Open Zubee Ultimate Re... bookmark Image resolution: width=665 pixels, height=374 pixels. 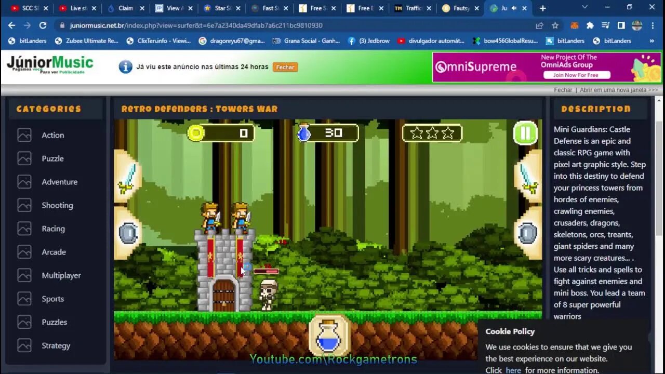click(86, 41)
